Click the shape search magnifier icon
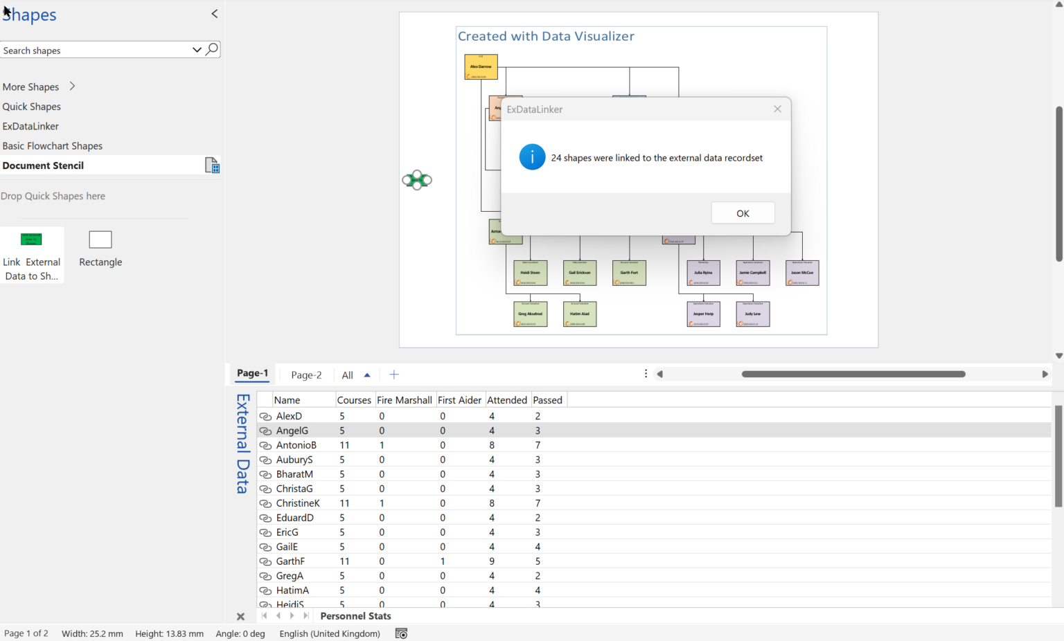This screenshot has width=1064, height=641. [x=211, y=49]
